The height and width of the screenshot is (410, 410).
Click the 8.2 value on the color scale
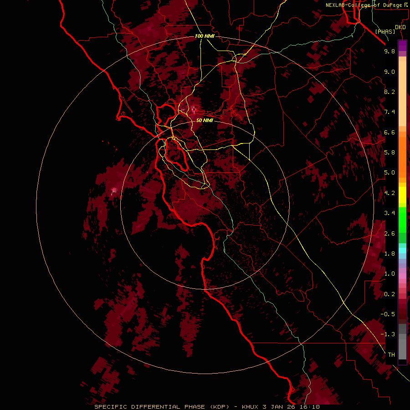pos(389,92)
